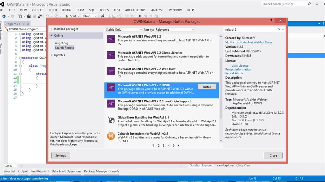325x182 pixels.
Task: Expand the Updates section
Action: [x=52, y=55]
